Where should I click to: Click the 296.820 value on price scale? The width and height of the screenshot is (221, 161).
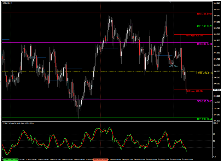pos(216,121)
